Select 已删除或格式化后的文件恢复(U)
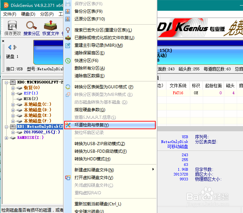 104,38
